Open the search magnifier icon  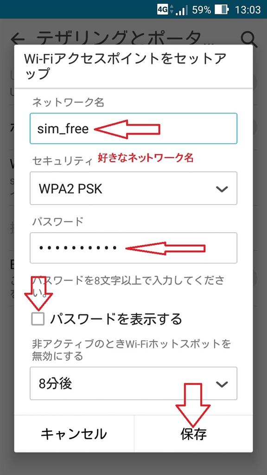coord(249,39)
